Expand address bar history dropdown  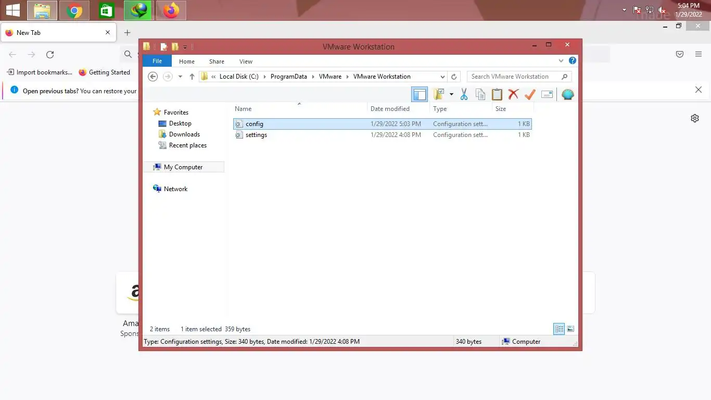click(442, 77)
